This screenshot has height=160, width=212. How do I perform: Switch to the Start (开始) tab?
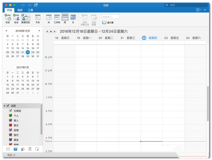click(x=10, y=10)
